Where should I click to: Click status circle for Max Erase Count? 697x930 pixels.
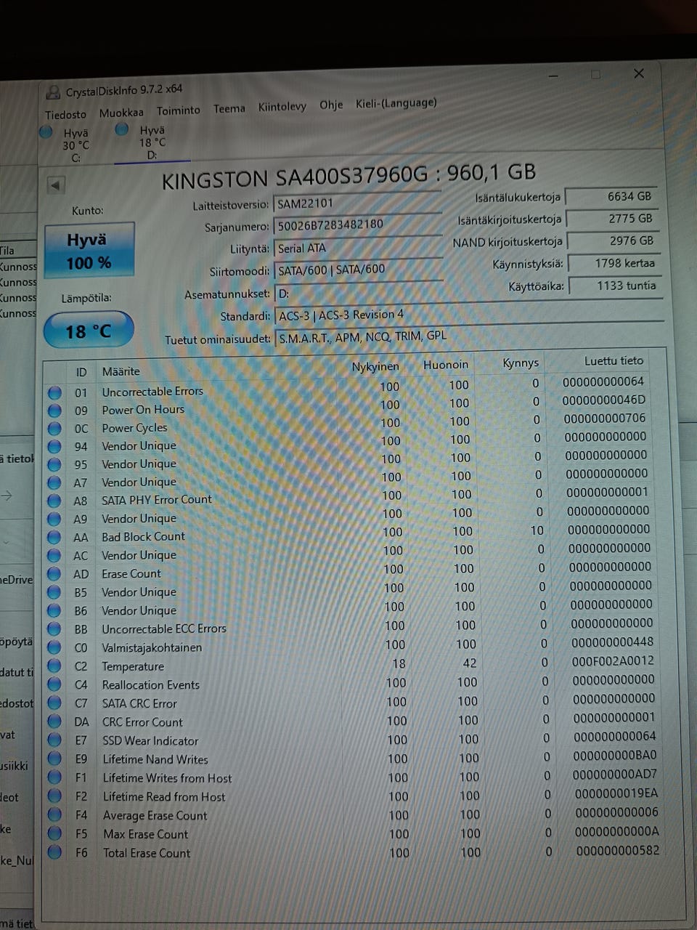coord(54,834)
